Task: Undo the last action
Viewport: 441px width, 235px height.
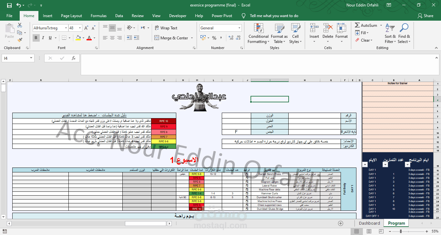Action: [18, 5]
